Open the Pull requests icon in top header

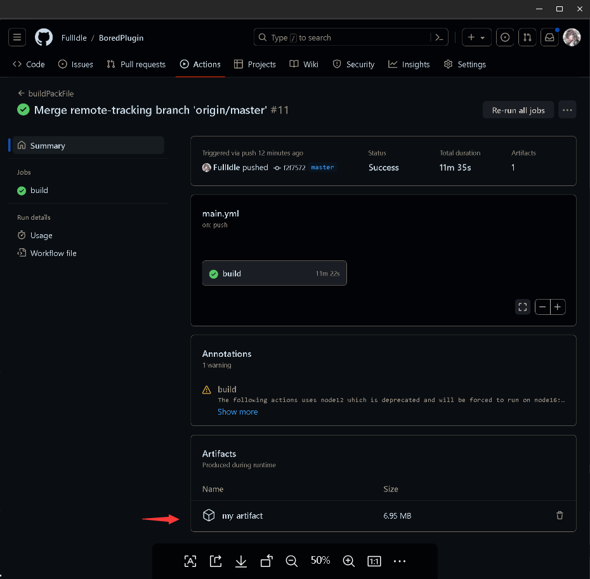(x=527, y=37)
